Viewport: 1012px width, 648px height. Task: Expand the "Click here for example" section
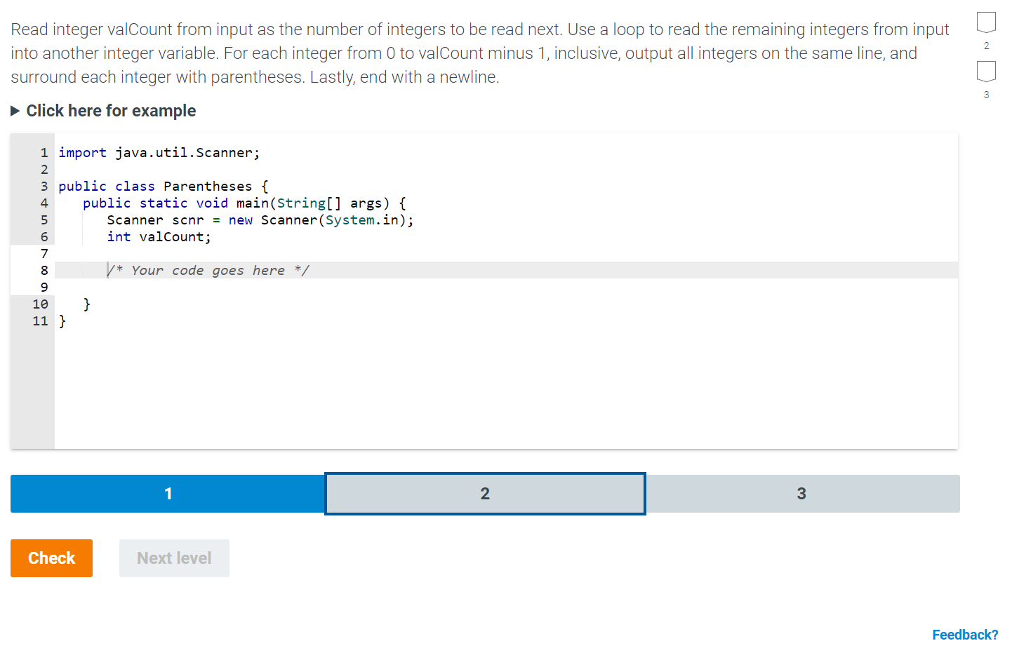coord(111,110)
